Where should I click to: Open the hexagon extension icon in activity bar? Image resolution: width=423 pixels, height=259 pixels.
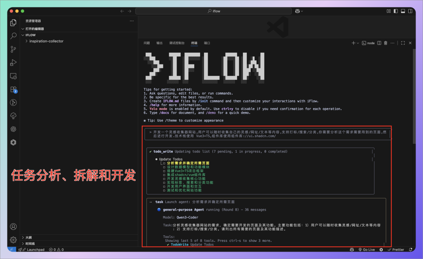pos(13,142)
